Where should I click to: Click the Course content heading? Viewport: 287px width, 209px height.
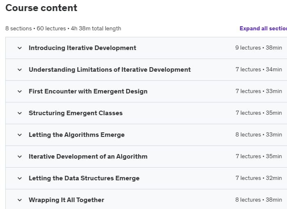41,8
